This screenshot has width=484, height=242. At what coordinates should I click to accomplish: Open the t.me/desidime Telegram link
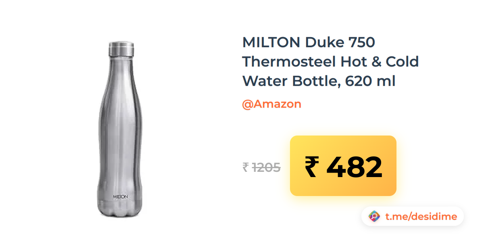click(x=421, y=217)
